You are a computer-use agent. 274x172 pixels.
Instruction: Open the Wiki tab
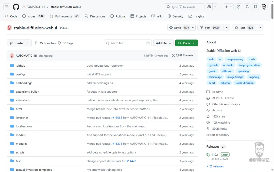tap(157, 16)
